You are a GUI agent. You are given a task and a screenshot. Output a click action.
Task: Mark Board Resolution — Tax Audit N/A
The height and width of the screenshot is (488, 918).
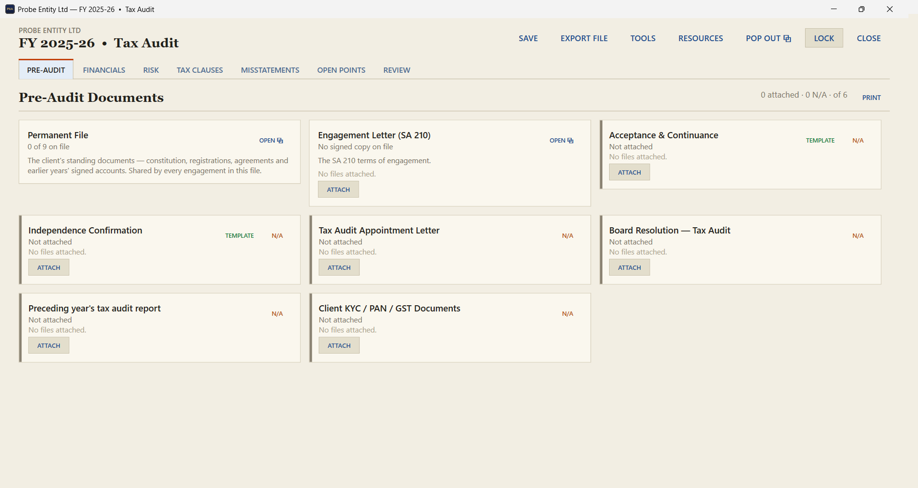[x=858, y=236]
